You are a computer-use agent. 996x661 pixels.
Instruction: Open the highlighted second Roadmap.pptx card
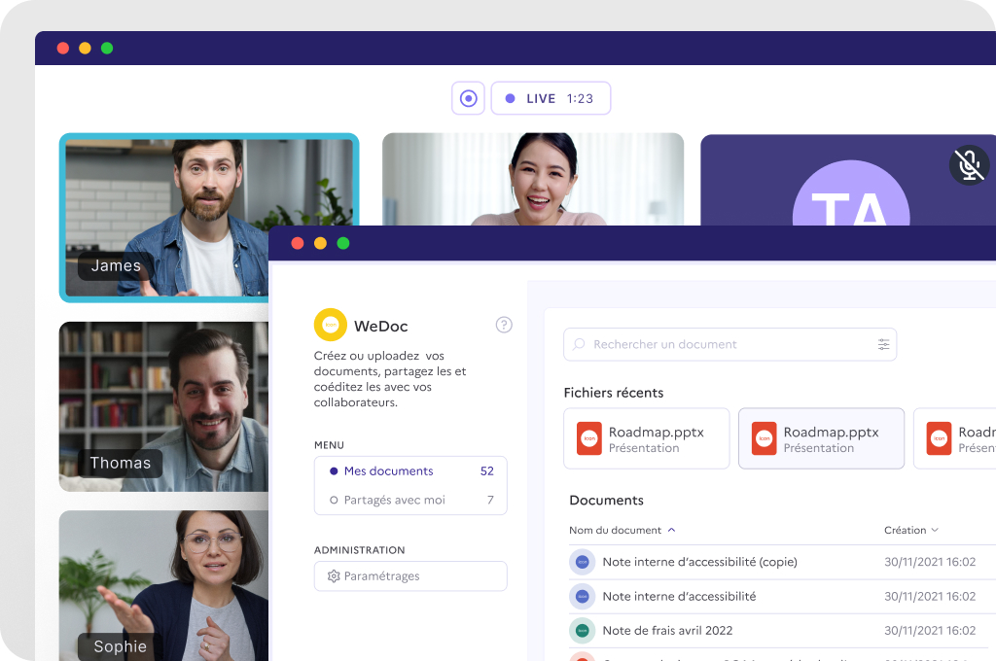(821, 438)
